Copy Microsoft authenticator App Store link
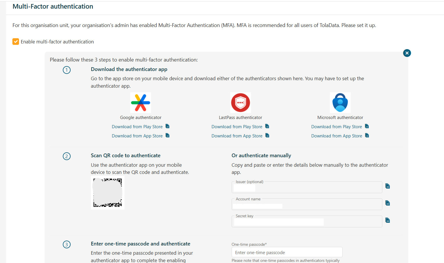The width and height of the screenshot is (444, 263). point(367,135)
